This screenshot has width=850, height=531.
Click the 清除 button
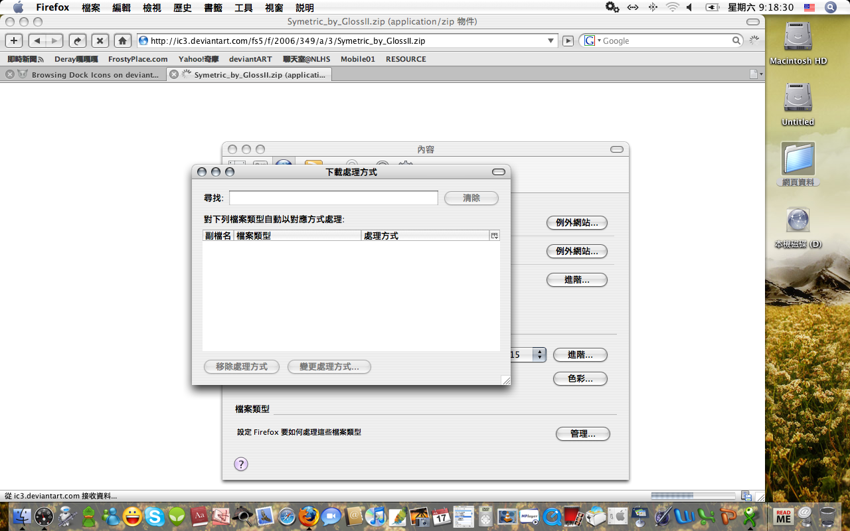471,198
